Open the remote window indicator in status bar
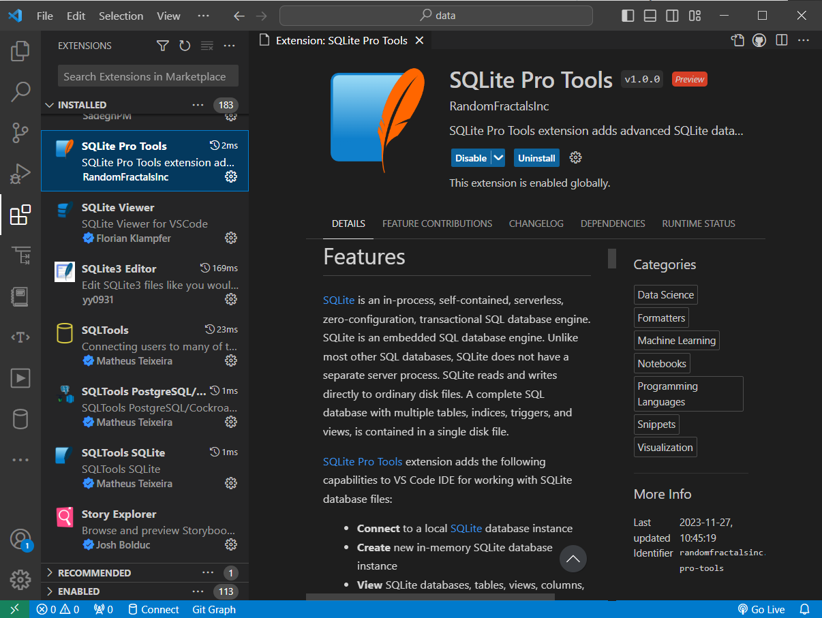Image resolution: width=822 pixels, height=618 pixels. click(x=15, y=609)
